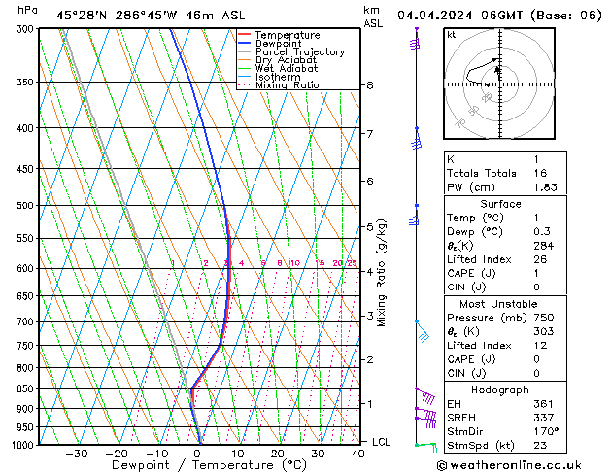Click the gray Parcel Trajectory swatch in legend

[x=245, y=51]
